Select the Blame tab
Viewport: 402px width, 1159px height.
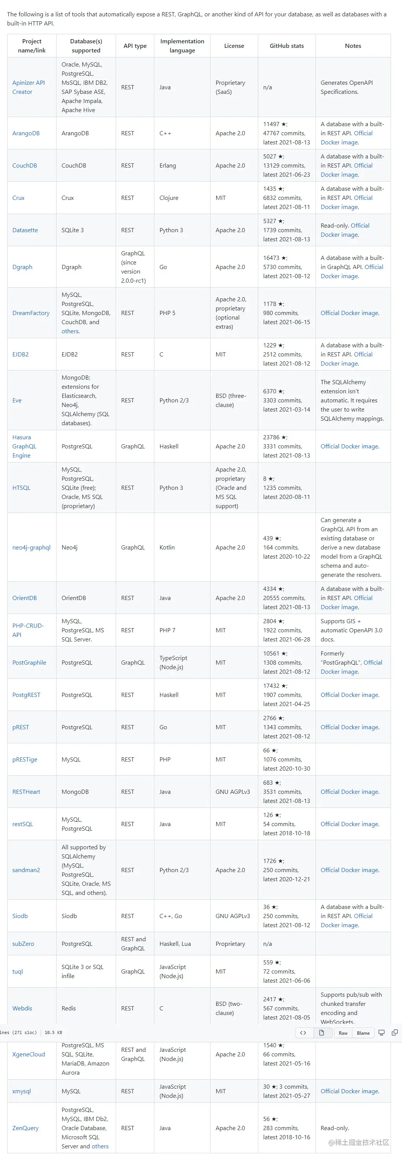coord(363,1033)
